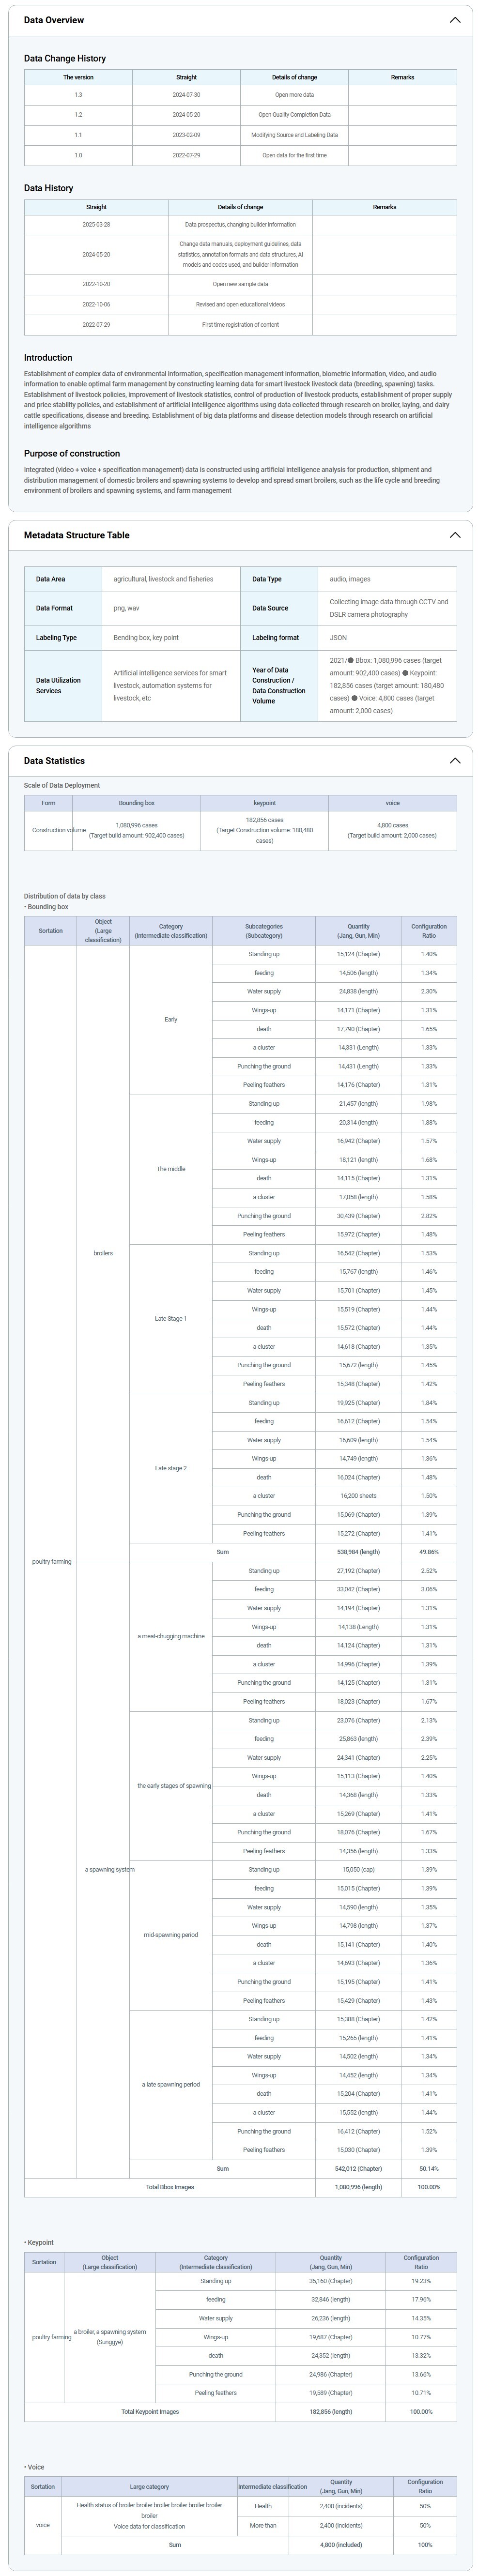Click the Data Change History heading
Viewport: 478px width, 2576px height.
(65, 59)
